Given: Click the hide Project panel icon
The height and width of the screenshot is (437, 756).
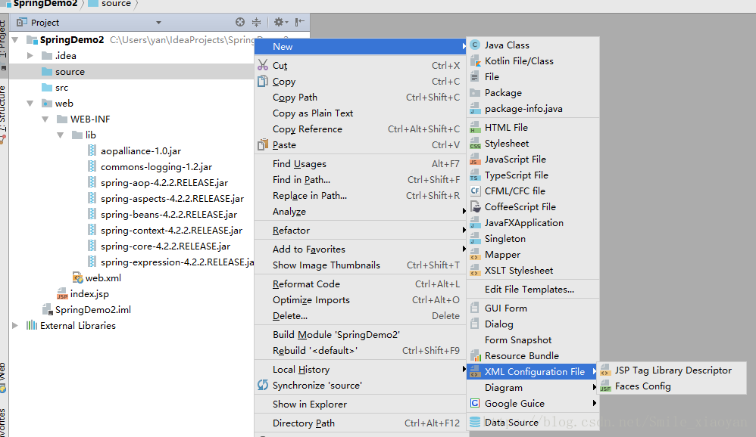Looking at the screenshot, I should [300, 22].
